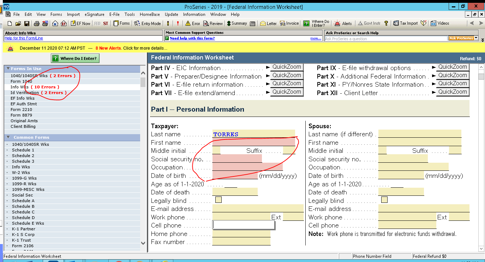Open the calculator icon in the toolbar
The width and height of the screenshot is (485, 262).
pyautogui.click(x=253, y=24)
